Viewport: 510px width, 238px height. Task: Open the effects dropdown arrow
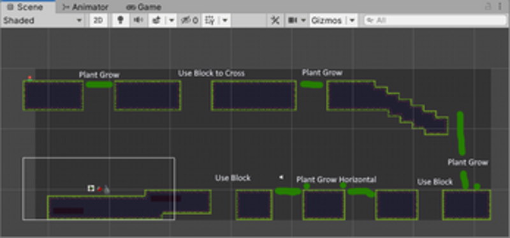(171, 20)
